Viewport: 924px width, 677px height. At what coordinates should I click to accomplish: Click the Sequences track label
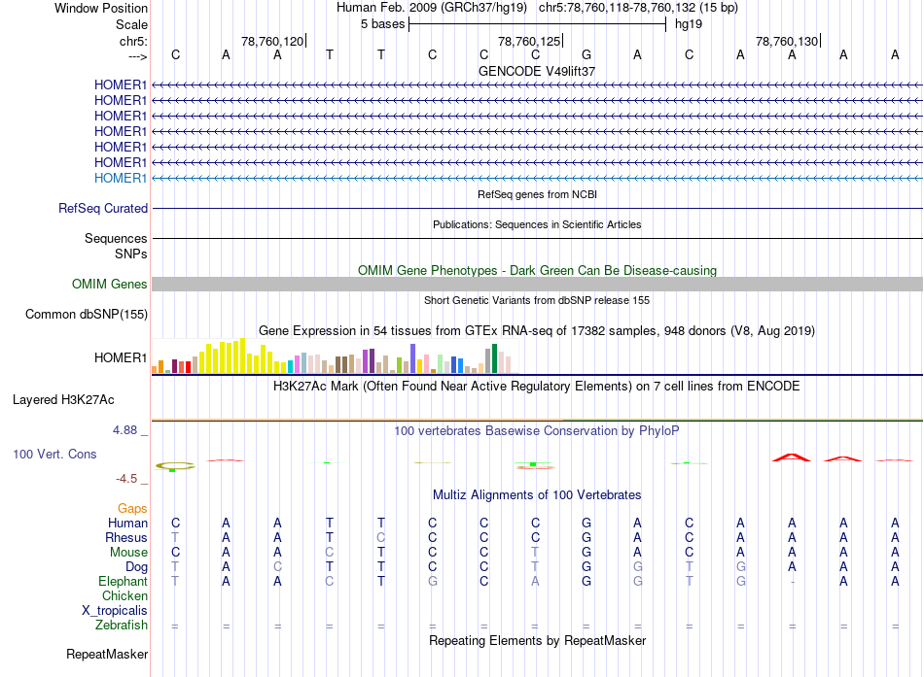pos(116,238)
